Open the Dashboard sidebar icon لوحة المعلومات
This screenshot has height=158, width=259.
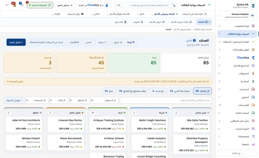click(x=253, y=26)
